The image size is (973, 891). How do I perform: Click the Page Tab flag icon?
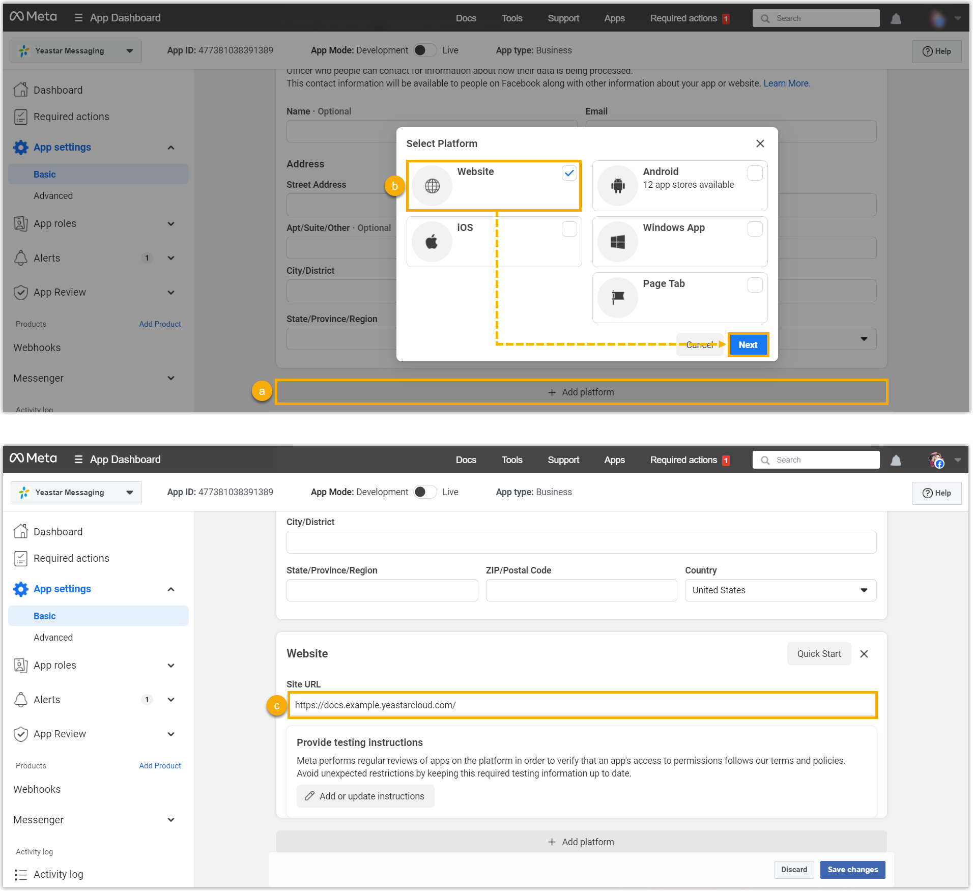[x=618, y=297]
